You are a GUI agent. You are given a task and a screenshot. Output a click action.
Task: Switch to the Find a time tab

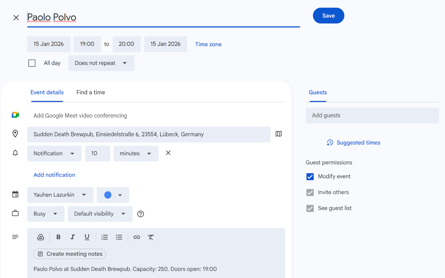[x=90, y=92]
